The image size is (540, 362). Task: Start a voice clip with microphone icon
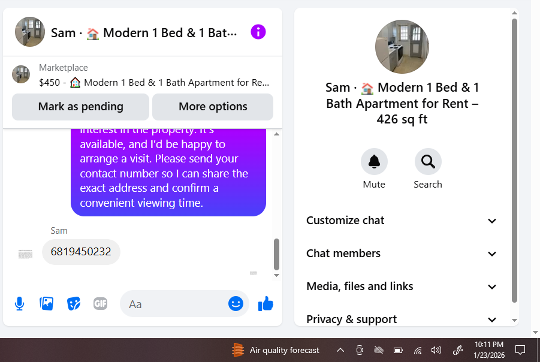tap(20, 304)
